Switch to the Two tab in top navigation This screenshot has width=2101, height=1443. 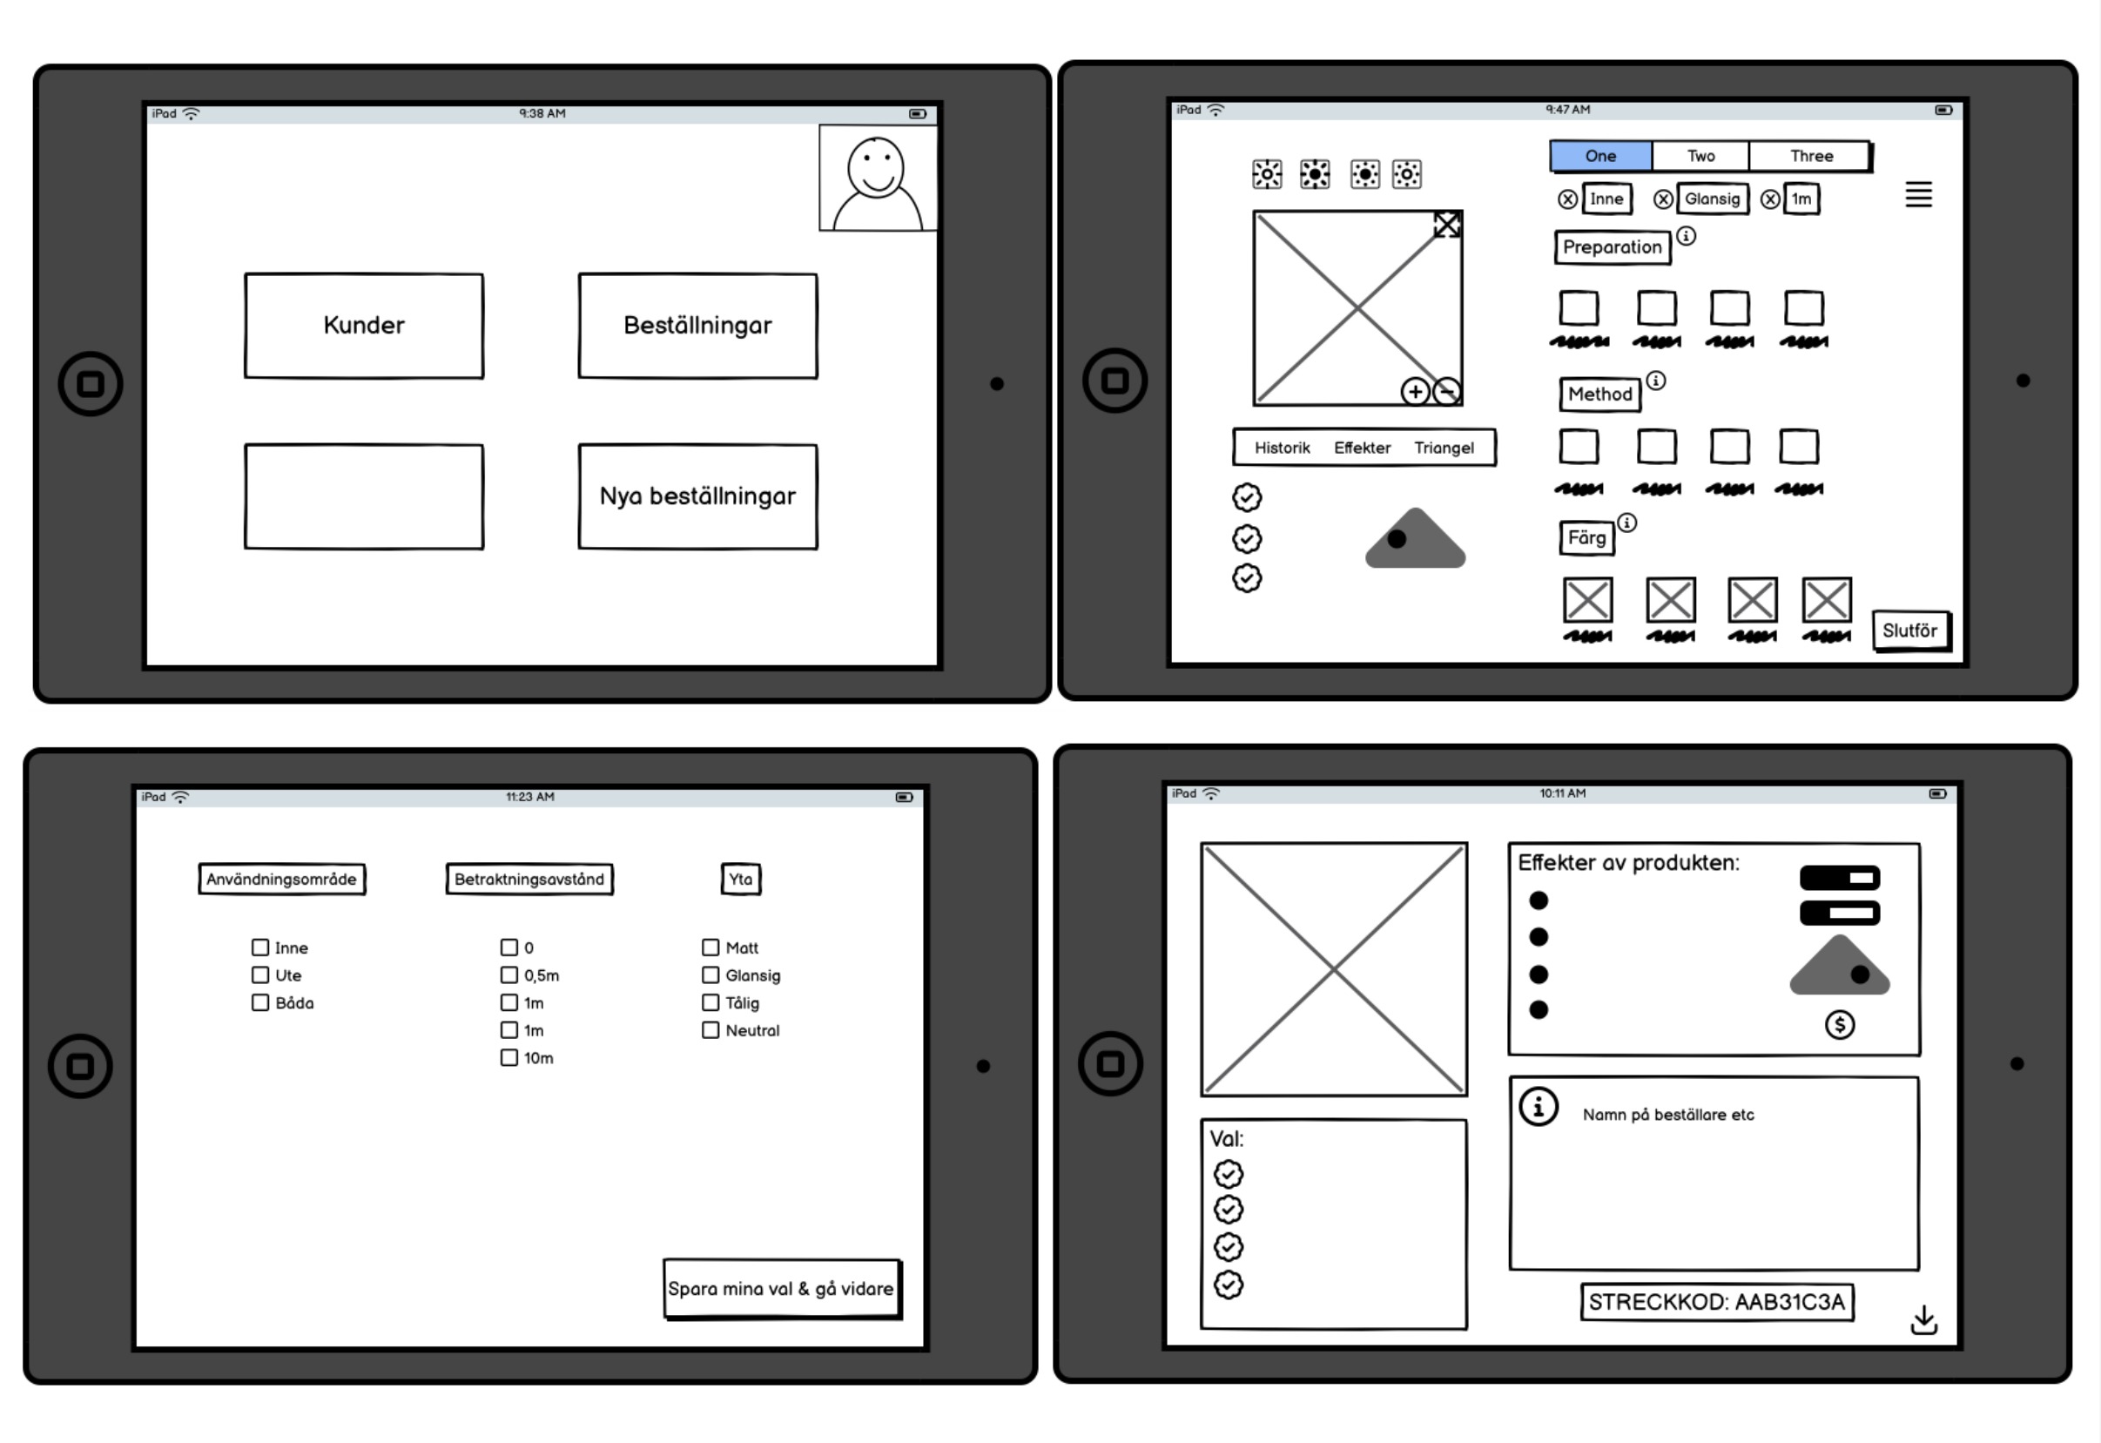pyautogui.click(x=1707, y=153)
